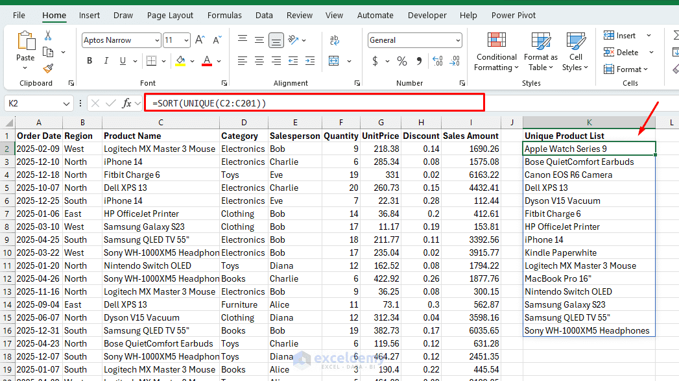The width and height of the screenshot is (679, 381).
Task: Decrease font size with the smaller A
Action: pyautogui.click(x=217, y=40)
